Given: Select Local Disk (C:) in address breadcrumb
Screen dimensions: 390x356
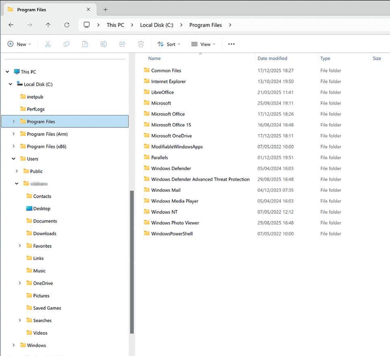Looking at the screenshot, I should tap(157, 25).
